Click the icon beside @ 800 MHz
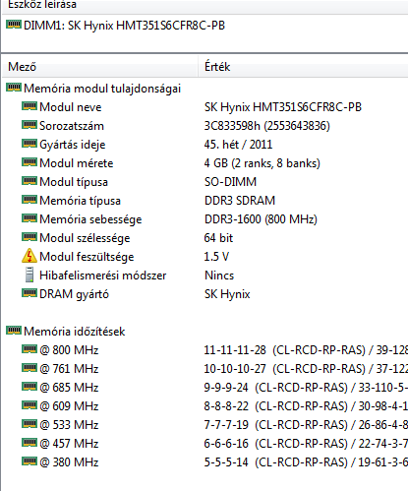 (29, 349)
